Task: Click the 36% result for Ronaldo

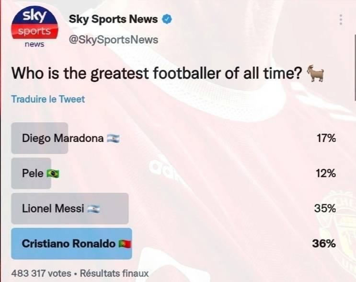Action: point(324,244)
